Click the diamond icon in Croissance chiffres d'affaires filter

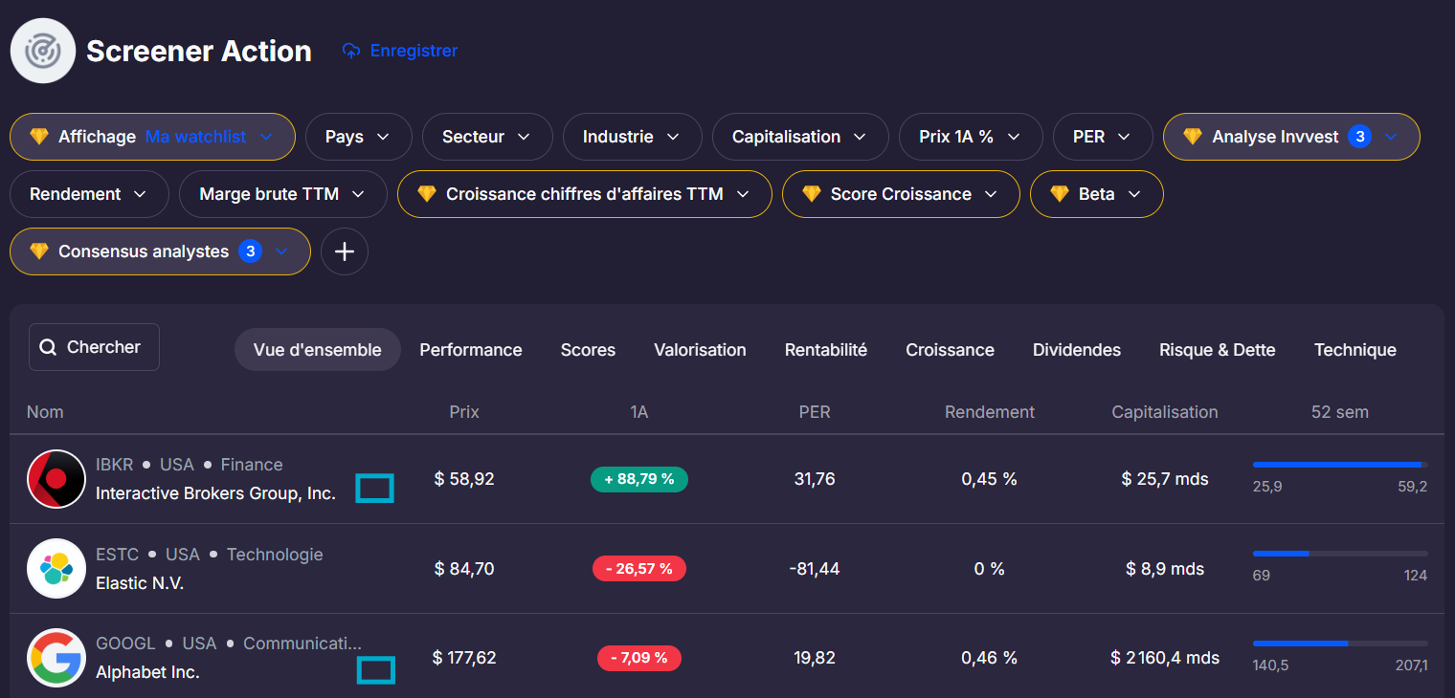(427, 194)
